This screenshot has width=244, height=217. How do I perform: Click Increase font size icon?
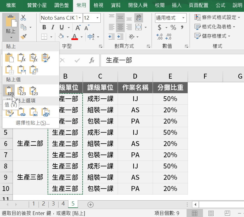click(78, 27)
